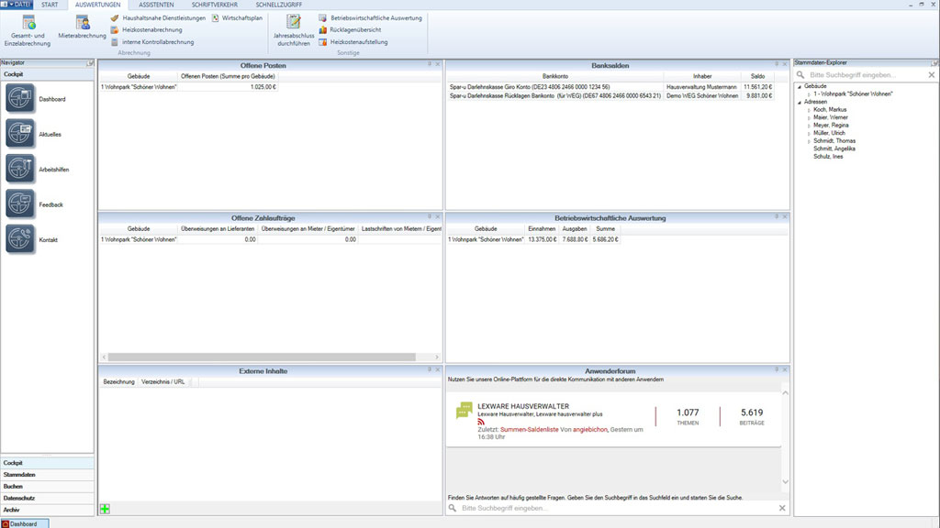Open the Summen-Saldenliste forum link
940x528 pixels.
[529, 429]
